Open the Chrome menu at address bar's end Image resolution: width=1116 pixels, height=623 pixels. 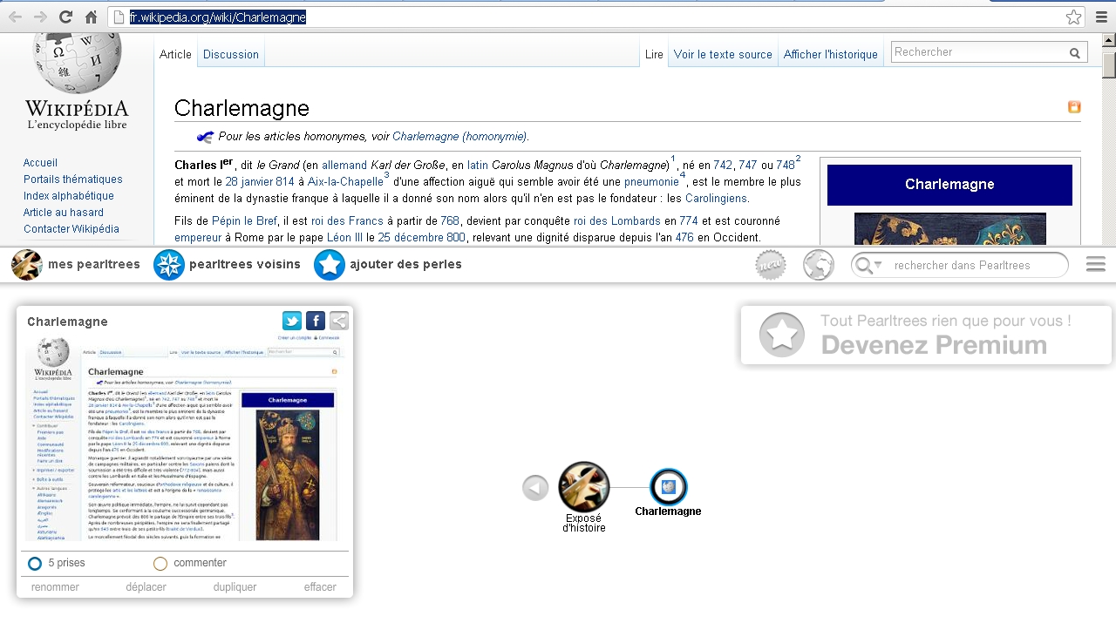point(1100,17)
